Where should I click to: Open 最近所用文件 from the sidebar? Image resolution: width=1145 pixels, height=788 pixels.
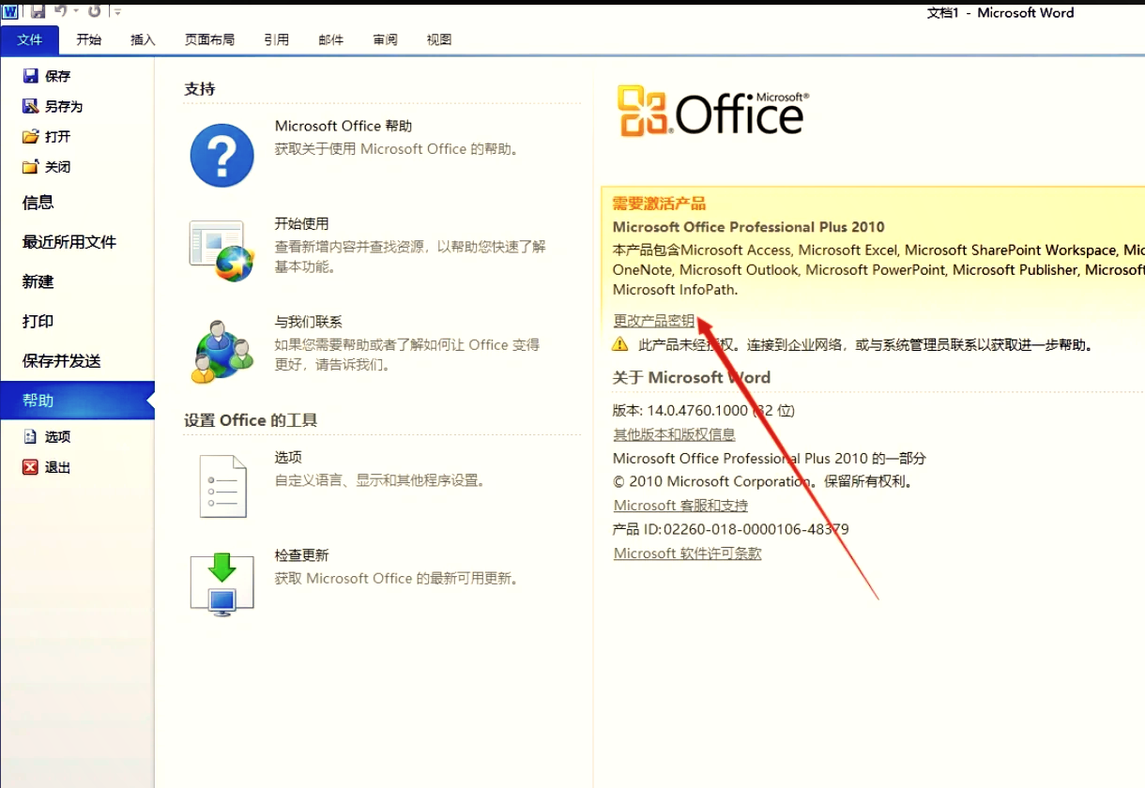pyautogui.click(x=70, y=241)
